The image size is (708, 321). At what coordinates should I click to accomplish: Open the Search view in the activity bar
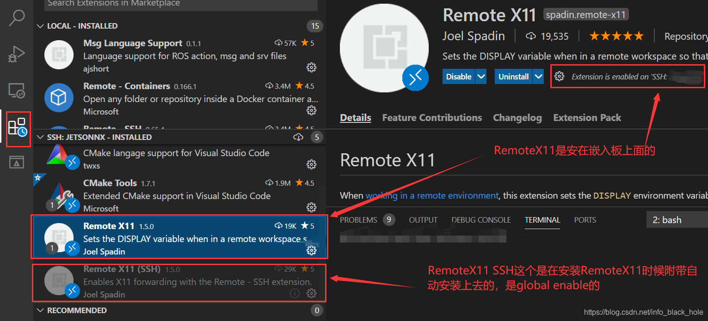tap(17, 18)
